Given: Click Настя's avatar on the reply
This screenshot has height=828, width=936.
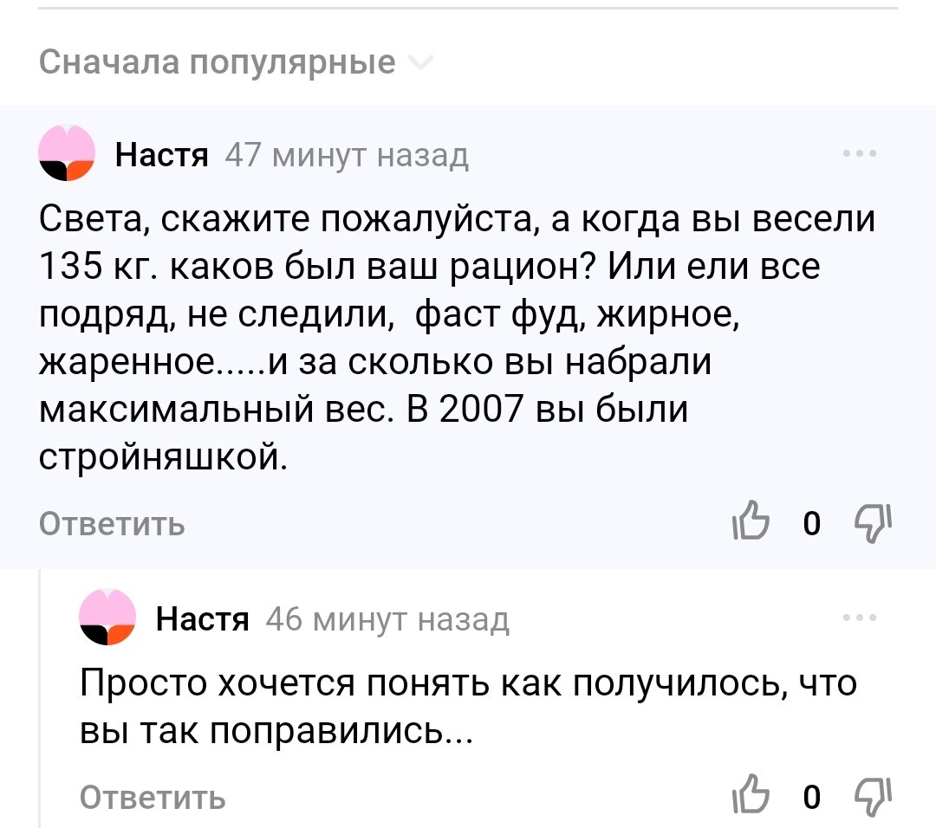Looking at the screenshot, I should pyautogui.click(x=107, y=617).
